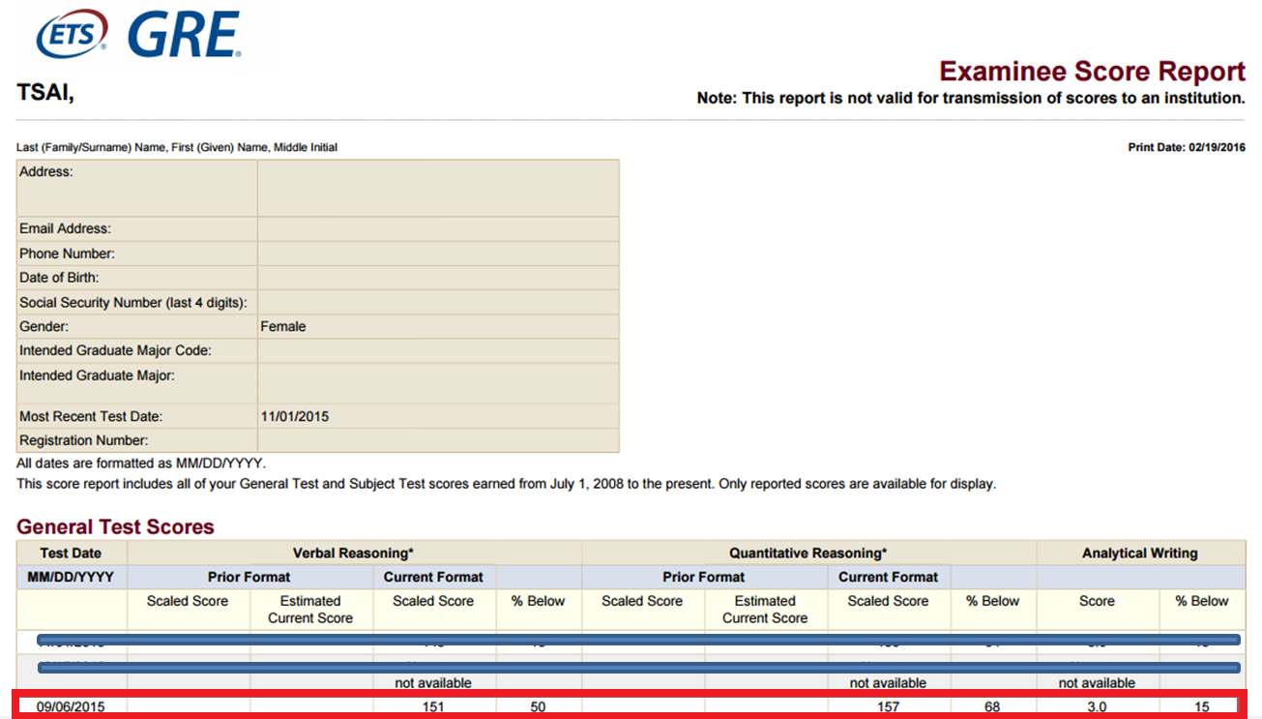Click the Analytical Writing column header
The width and height of the screenshot is (1262, 719).
tap(1140, 554)
